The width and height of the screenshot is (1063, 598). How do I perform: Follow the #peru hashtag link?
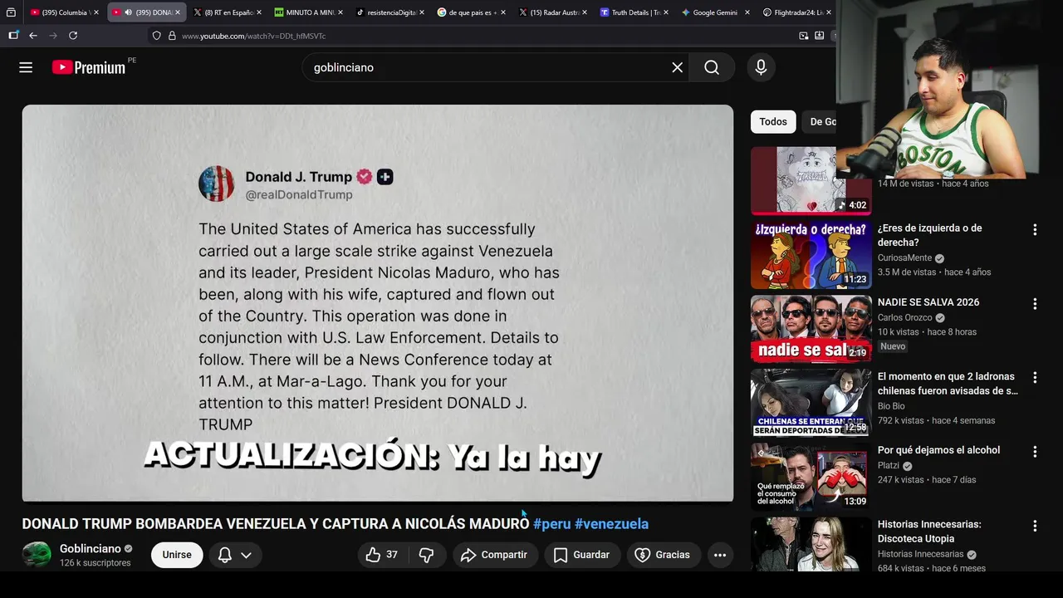(552, 524)
